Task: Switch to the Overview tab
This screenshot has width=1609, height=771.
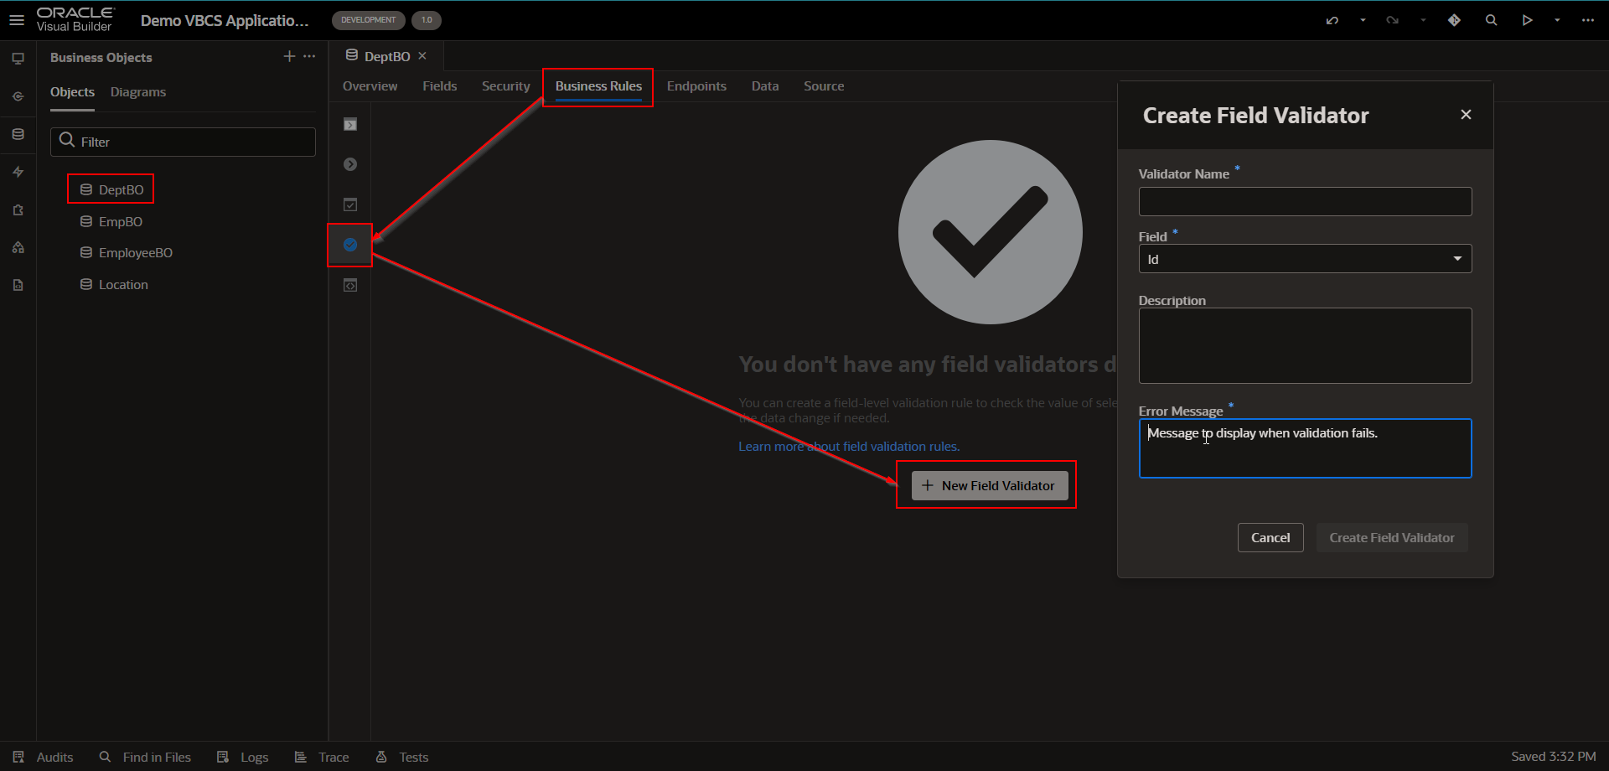Action: coord(370,86)
